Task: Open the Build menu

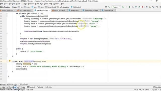Action: (37, 4)
